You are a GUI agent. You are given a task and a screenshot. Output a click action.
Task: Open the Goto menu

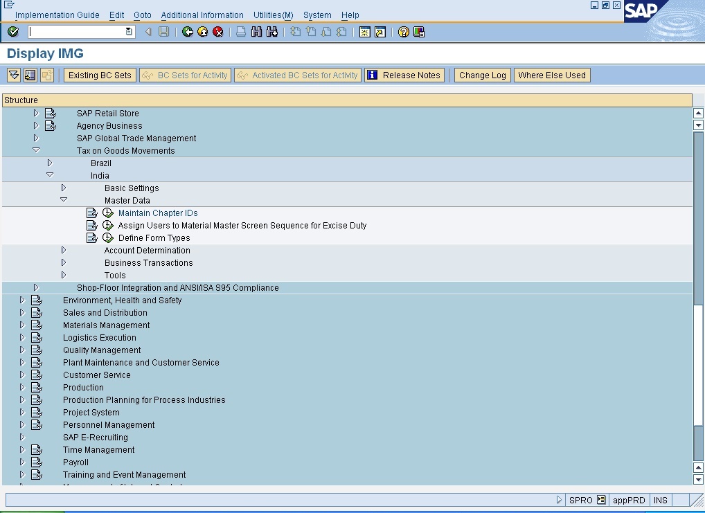[143, 15]
